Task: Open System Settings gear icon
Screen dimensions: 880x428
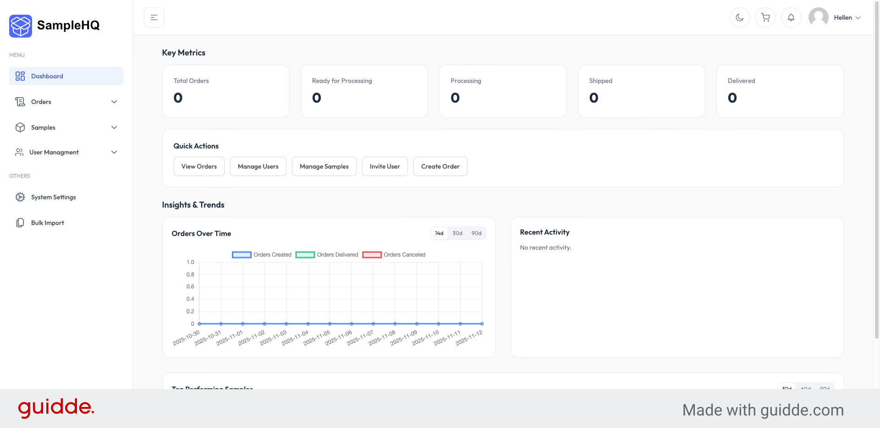Action: point(20,197)
